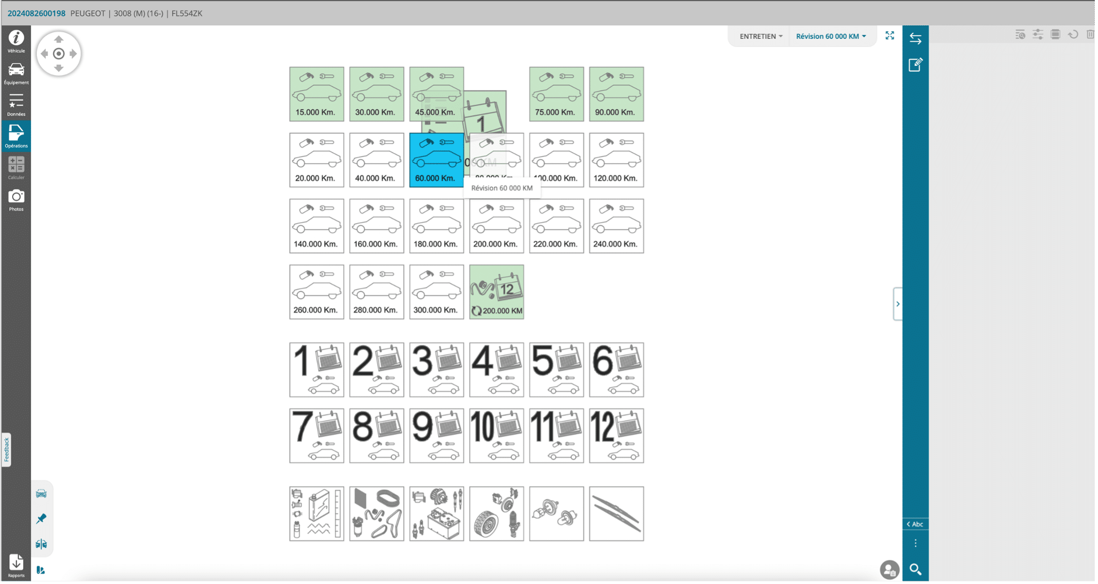Switch to the Opérations tab
Image resolution: width=1098 pixels, height=584 pixels.
coord(16,136)
